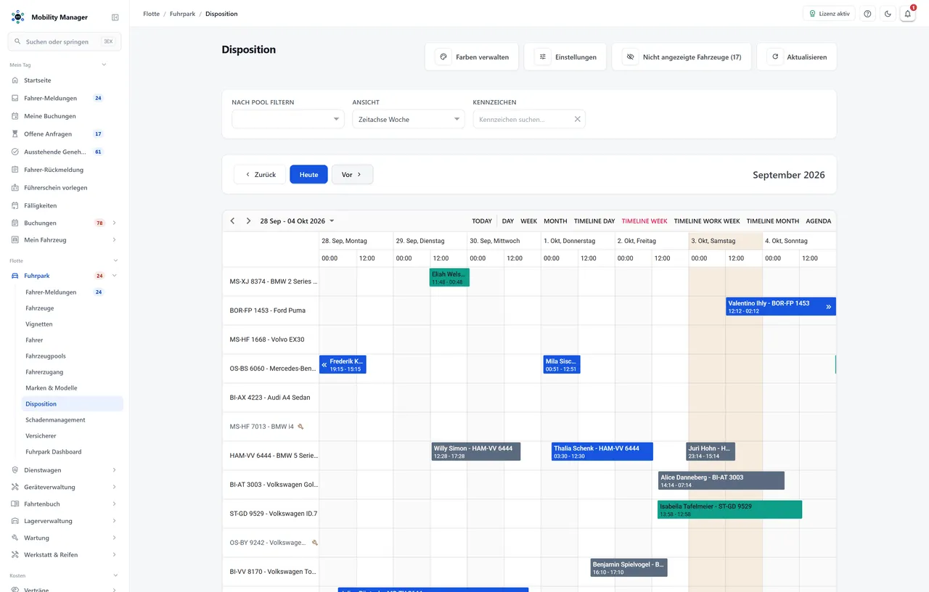
Task: Switch to the MONTH view
Action: click(x=555, y=221)
